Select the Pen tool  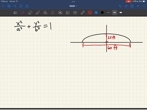tap(23, 13)
